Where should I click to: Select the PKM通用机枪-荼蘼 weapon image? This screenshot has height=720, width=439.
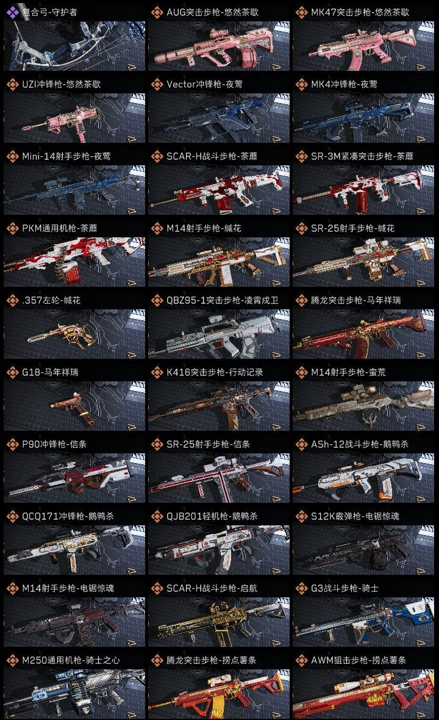74,262
